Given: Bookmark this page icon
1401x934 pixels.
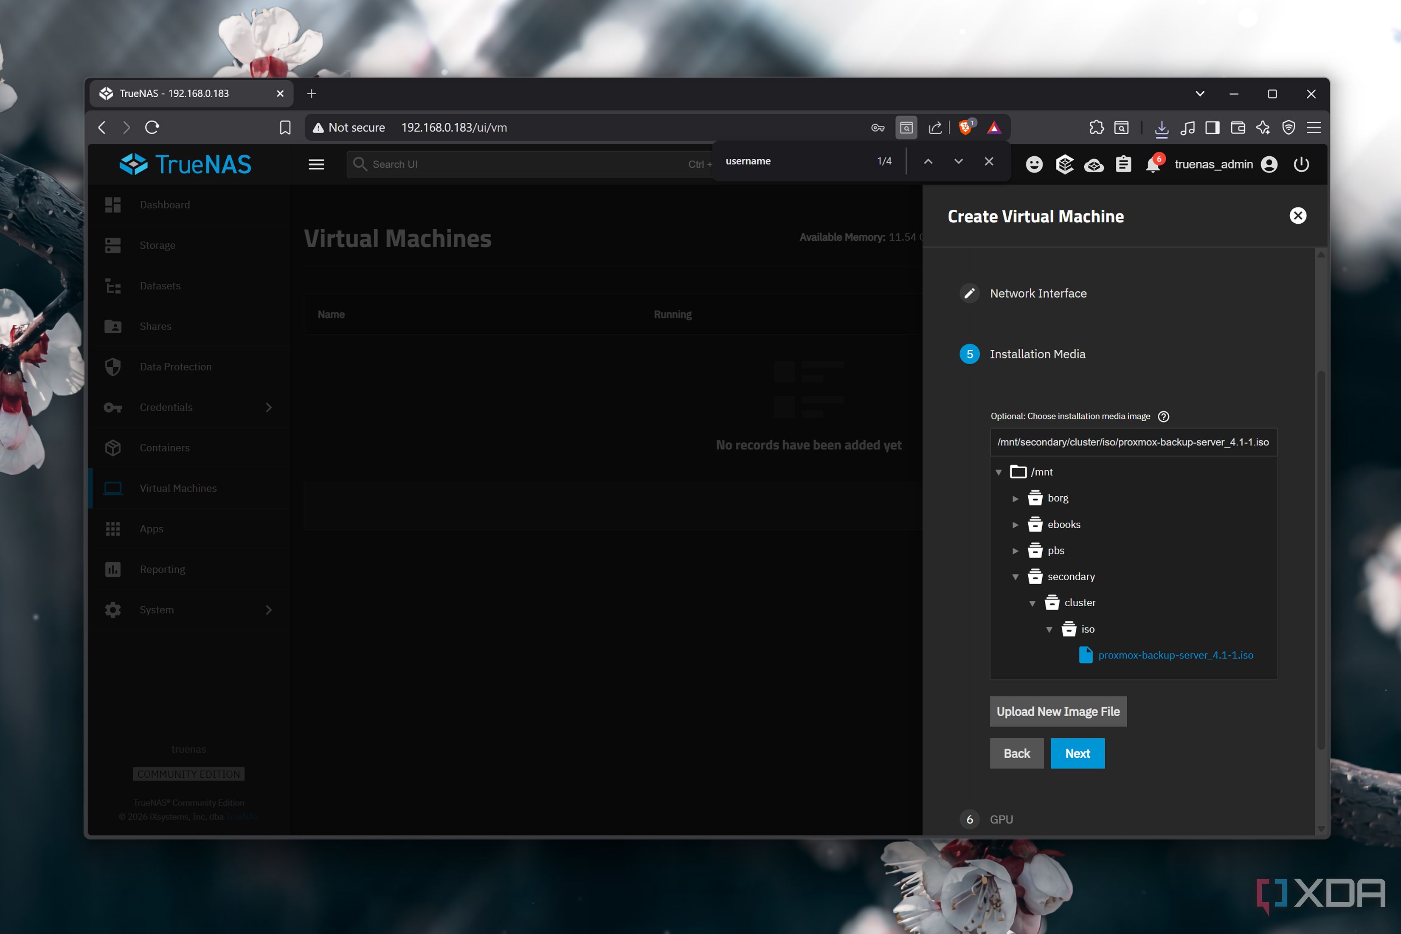Looking at the screenshot, I should (x=285, y=127).
